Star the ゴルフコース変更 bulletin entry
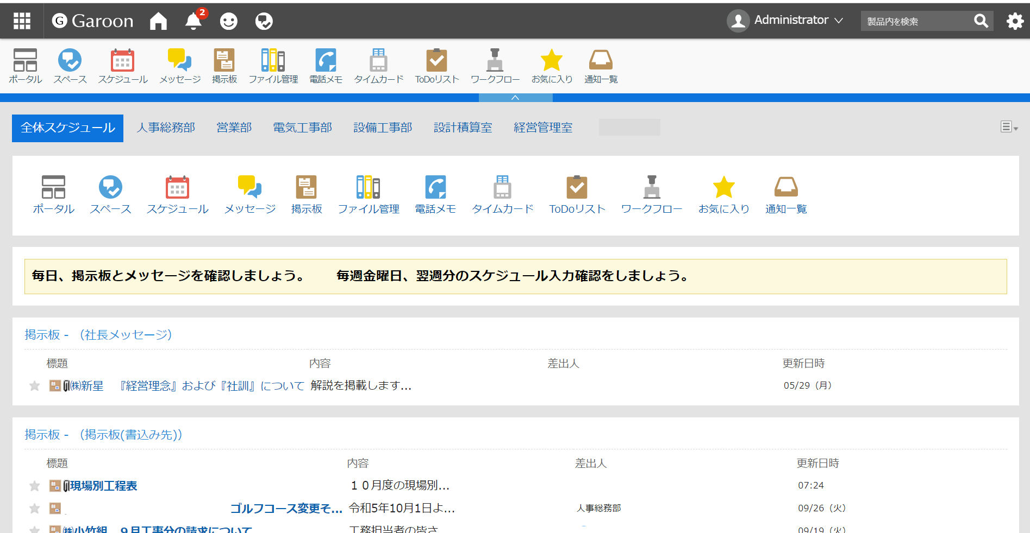The height and width of the screenshot is (533, 1030). 35,509
